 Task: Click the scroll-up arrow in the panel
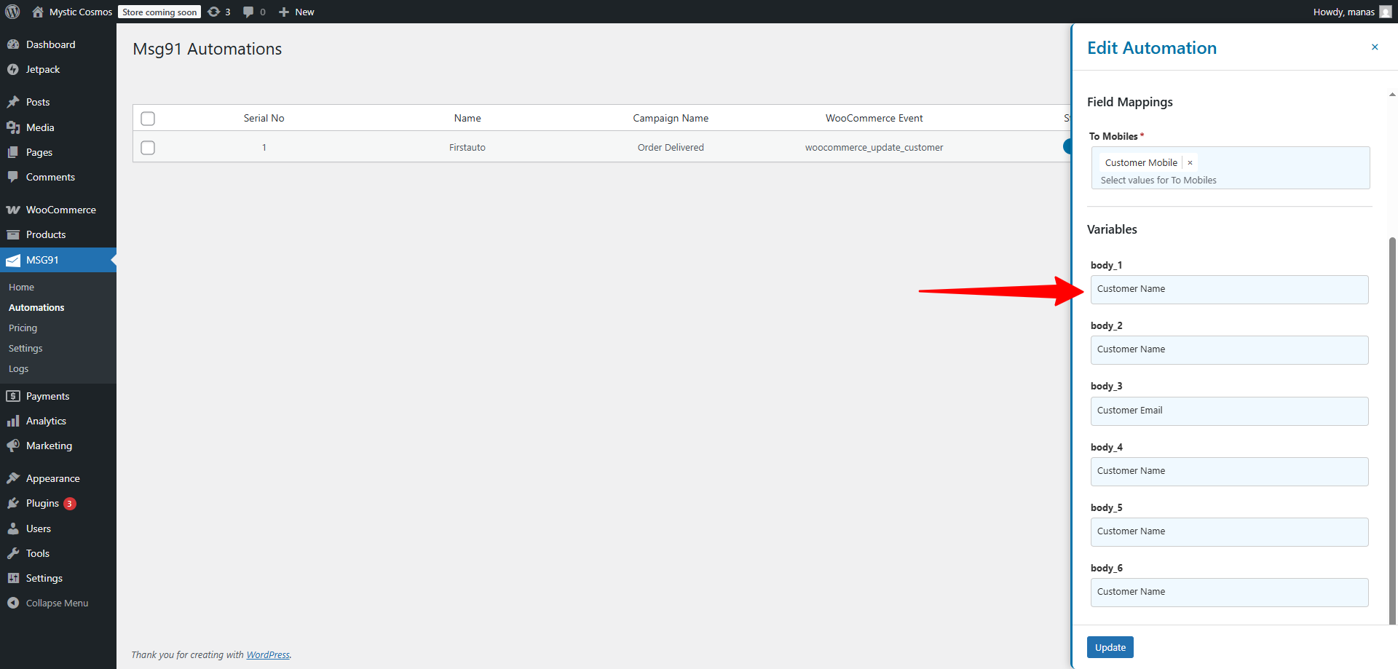point(1392,95)
